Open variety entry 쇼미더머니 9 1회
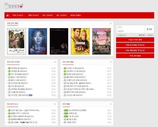 click(x=76, y=71)
